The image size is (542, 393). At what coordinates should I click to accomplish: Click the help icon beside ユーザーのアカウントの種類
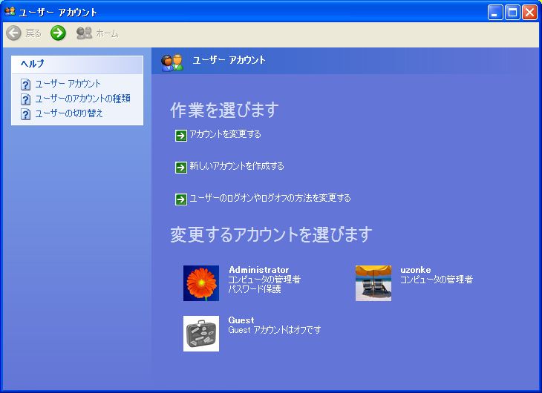(x=25, y=99)
